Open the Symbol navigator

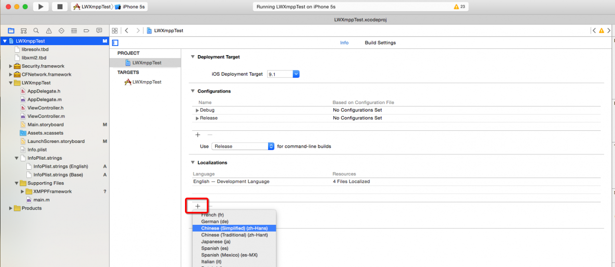(24, 30)
